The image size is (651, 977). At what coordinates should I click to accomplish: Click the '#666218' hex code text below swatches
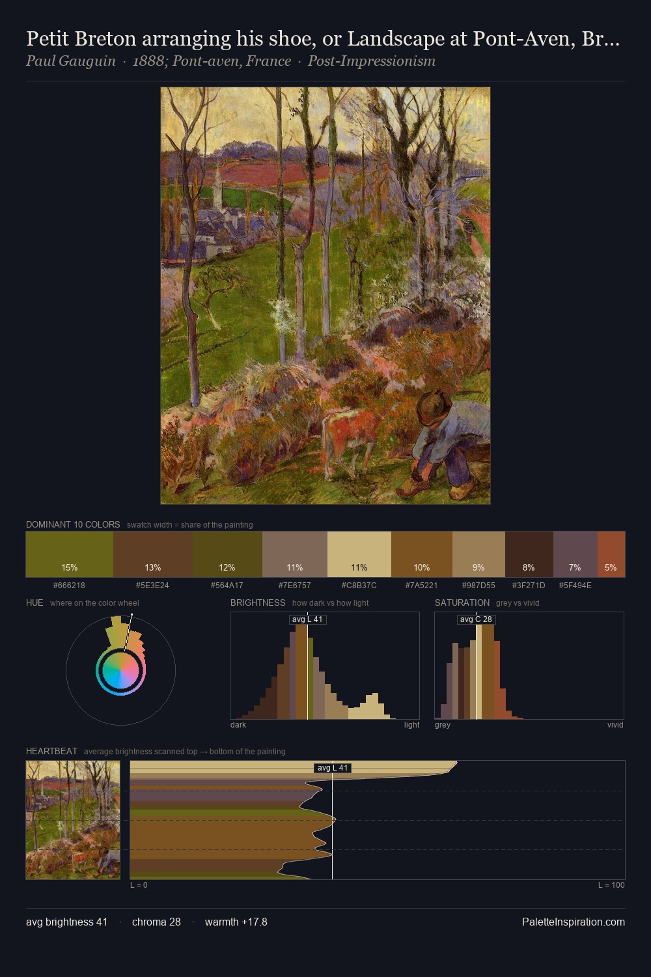click(x=69, y=585)
